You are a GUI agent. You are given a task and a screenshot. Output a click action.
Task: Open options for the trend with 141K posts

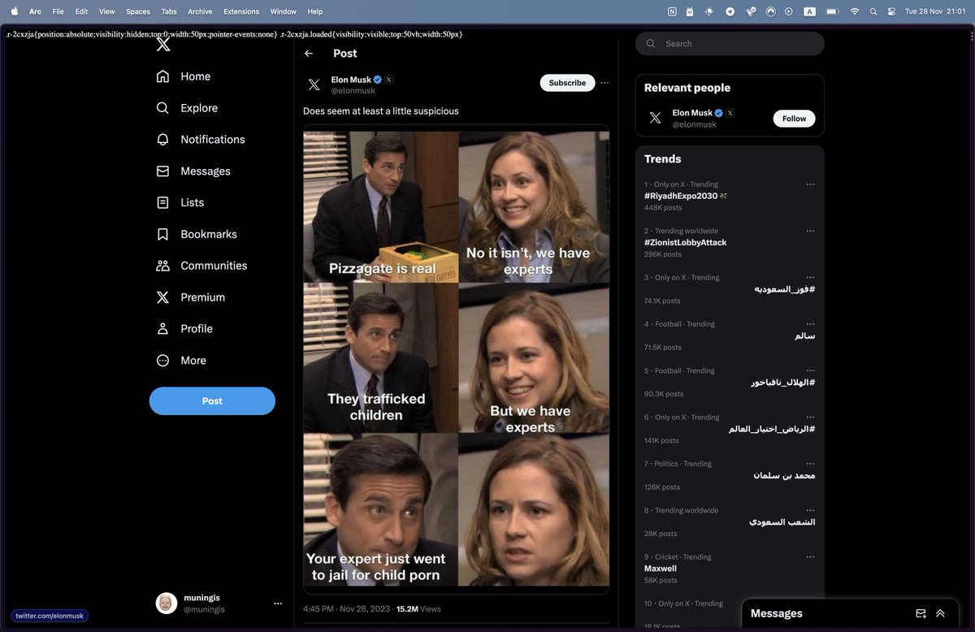pyautogui.click(x=810, y=418)
